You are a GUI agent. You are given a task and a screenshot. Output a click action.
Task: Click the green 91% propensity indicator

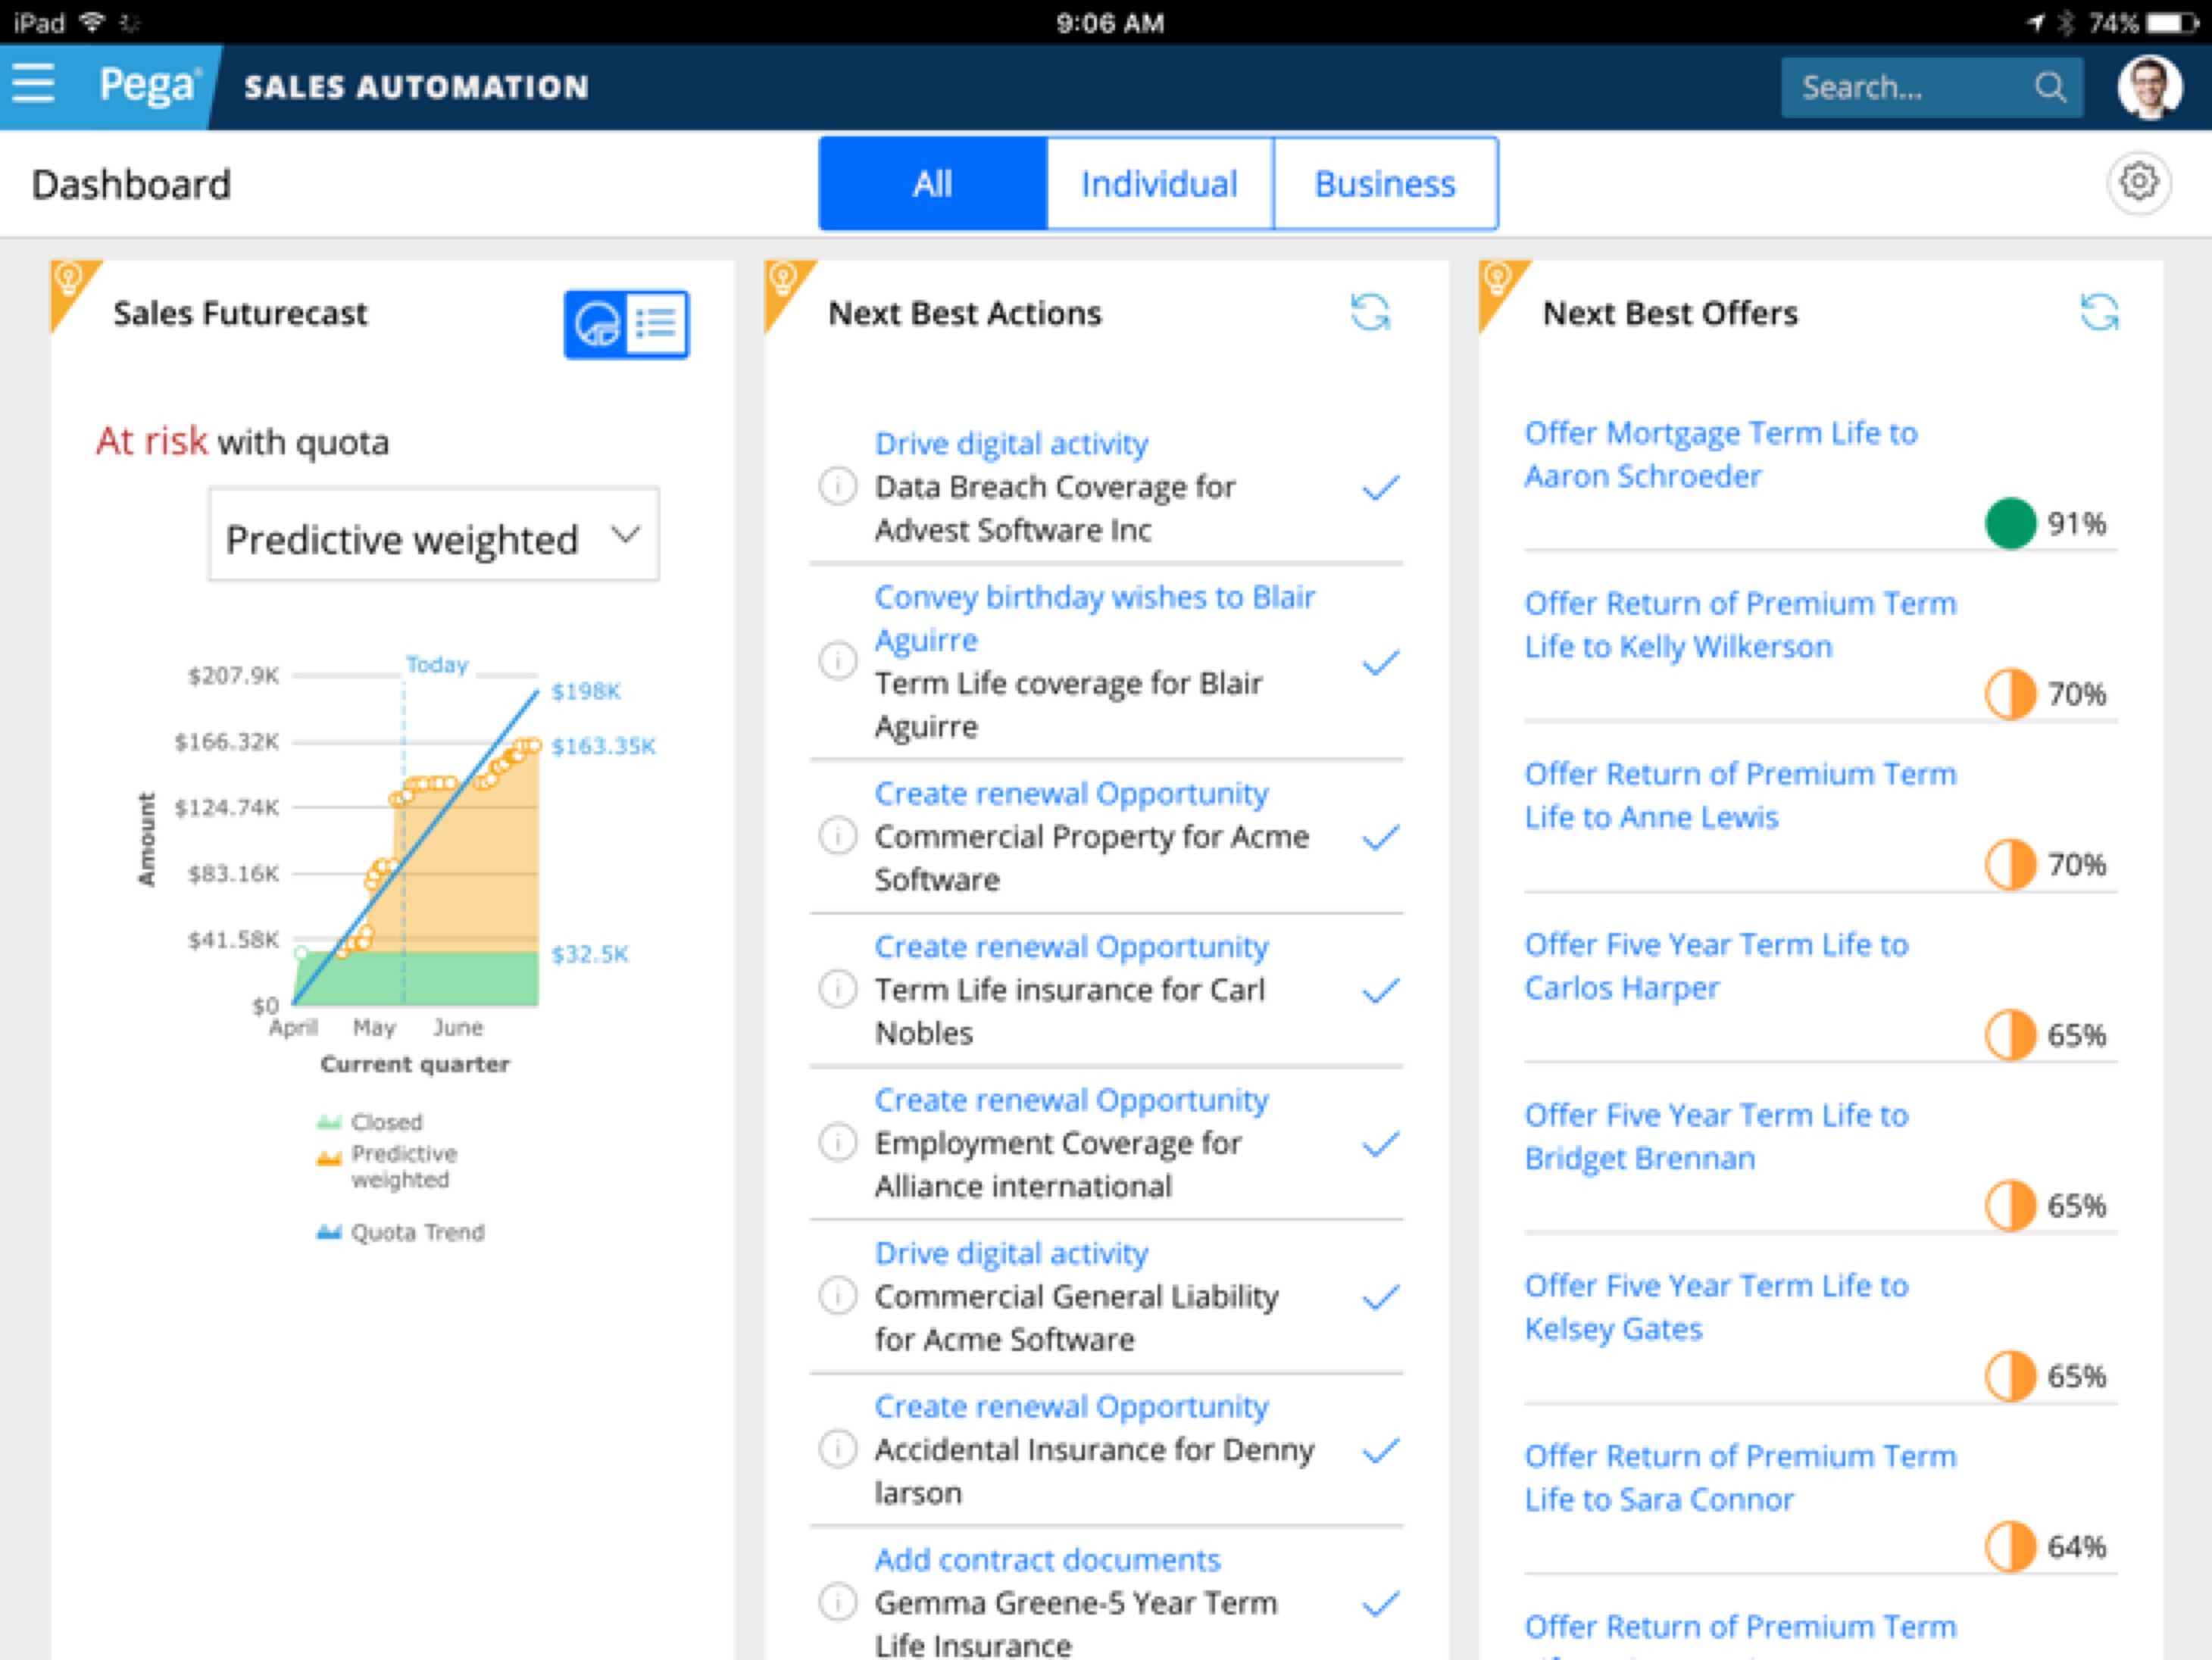tap(2010, 523)
